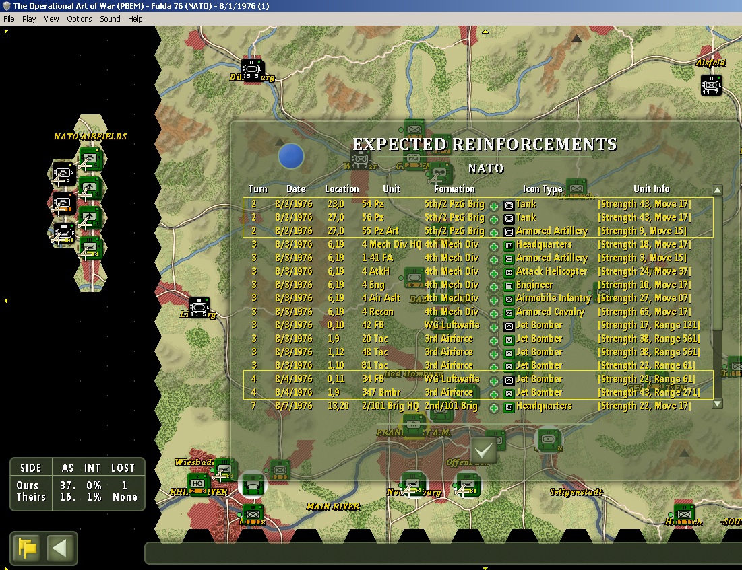Select '55 Pz Art' unit name
The image size is (742, 570).
pyautogui.click(x=380, y=231)
